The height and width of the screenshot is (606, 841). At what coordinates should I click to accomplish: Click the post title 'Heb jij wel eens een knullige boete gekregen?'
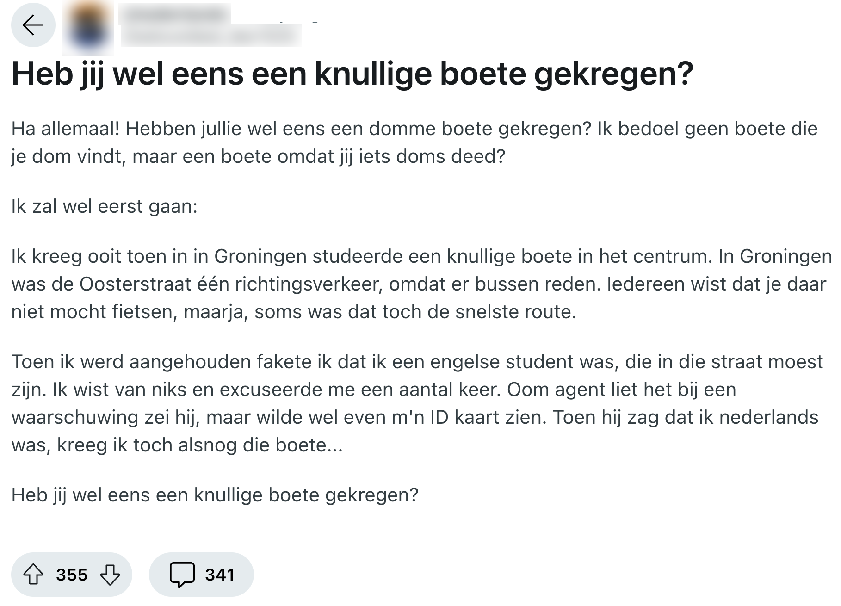pos(352,74)
